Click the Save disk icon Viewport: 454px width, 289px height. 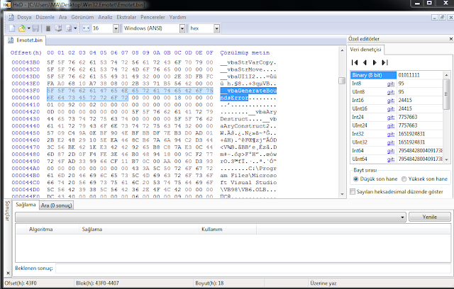(x=35, y=28)
